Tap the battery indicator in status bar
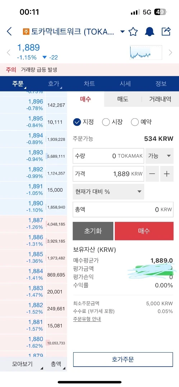The height and width of the screenshot is (387, 179). [x=161, y=12]
